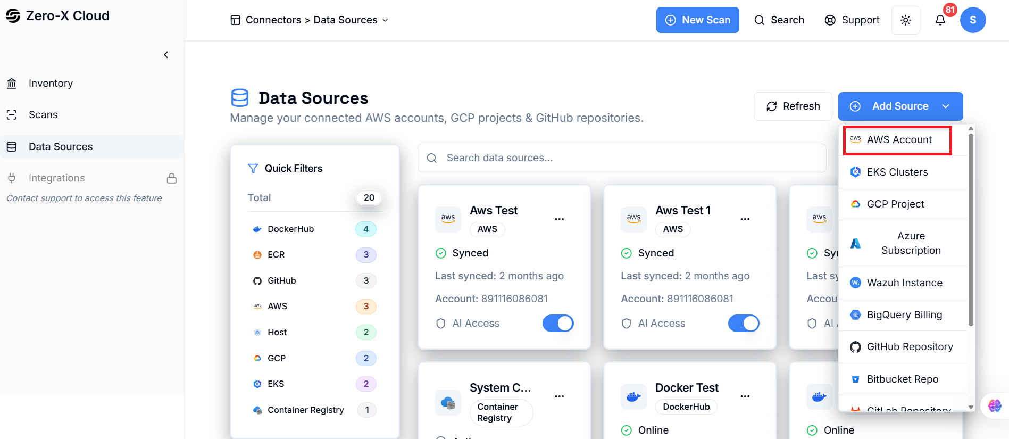The width and height of the screenshot is (1009, 439).
Task: Click the AWS logo on Aws Test 1 card
Action: click(634, 219)
